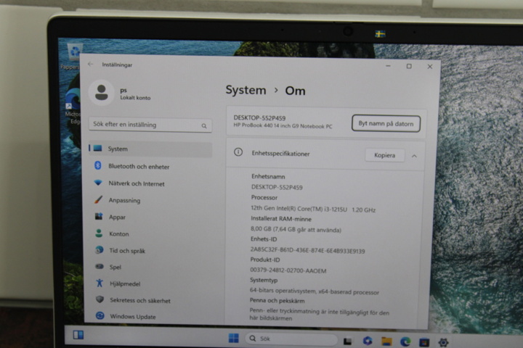
Task: Click the back arrow in Inställningar
Action: tap(90, 65)
